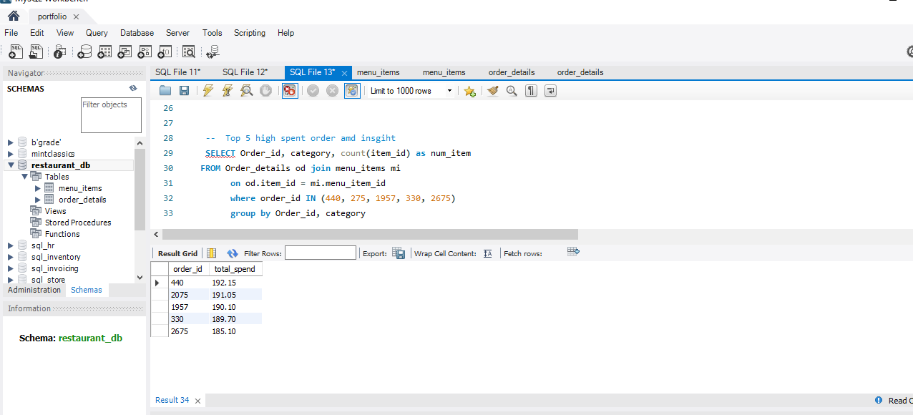Click the Reconnect to DBMS icon
Image resolution: width=913 pixels, height=415 pixels.
click(213, 52)
